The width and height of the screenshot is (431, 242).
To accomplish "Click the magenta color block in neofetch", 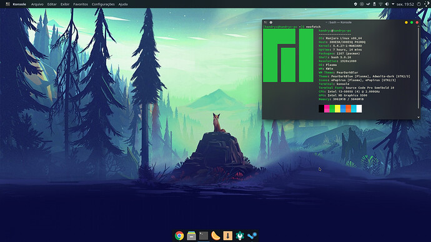I will click(327, 109).
